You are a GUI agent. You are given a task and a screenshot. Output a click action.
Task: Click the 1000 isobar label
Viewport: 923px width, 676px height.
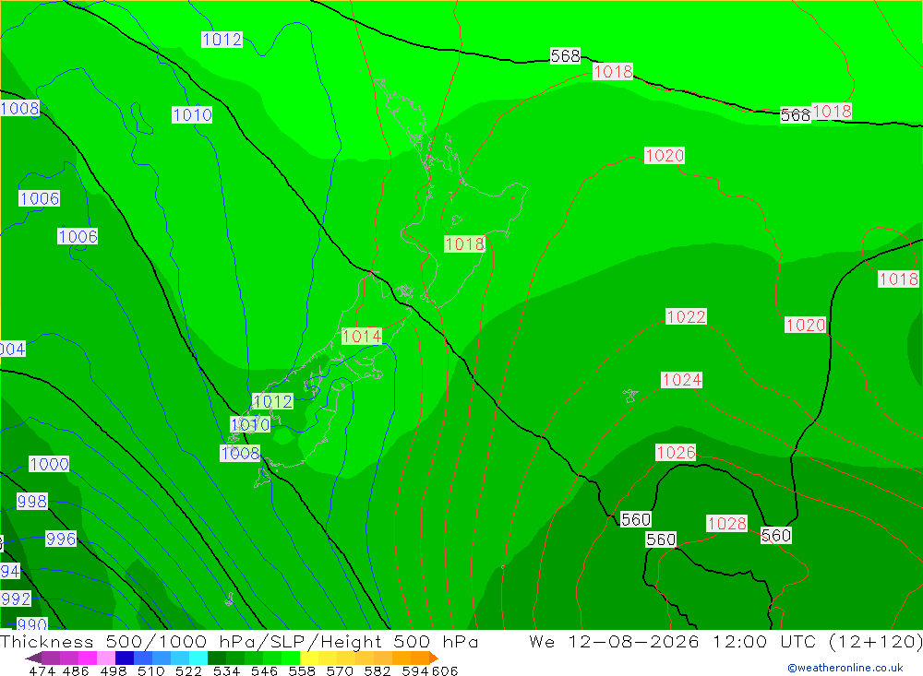(x=49, y=464)
